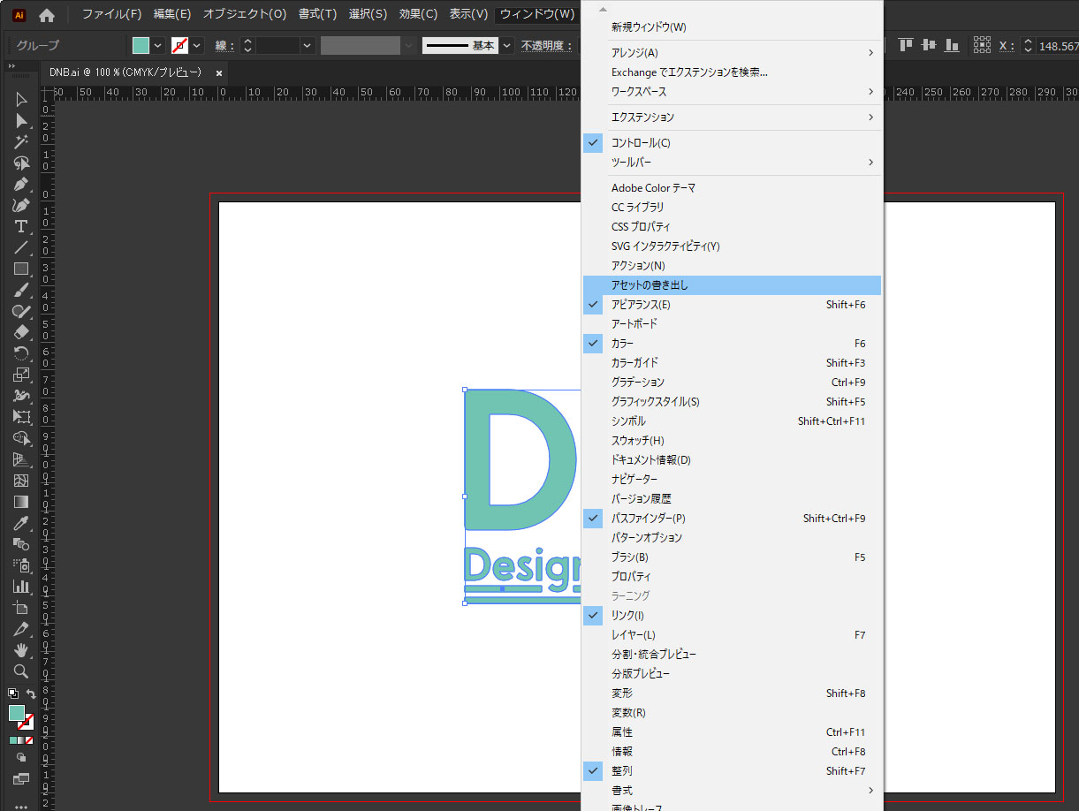Select the Pen tool
This screenshot has height=811, width=1079.
[21, 184]
